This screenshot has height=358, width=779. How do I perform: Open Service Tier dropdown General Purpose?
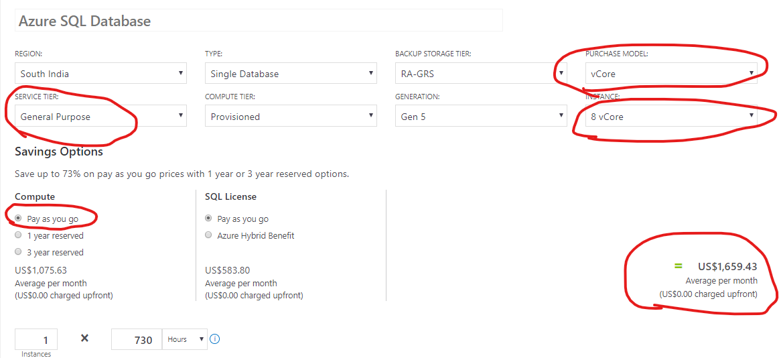101,116
